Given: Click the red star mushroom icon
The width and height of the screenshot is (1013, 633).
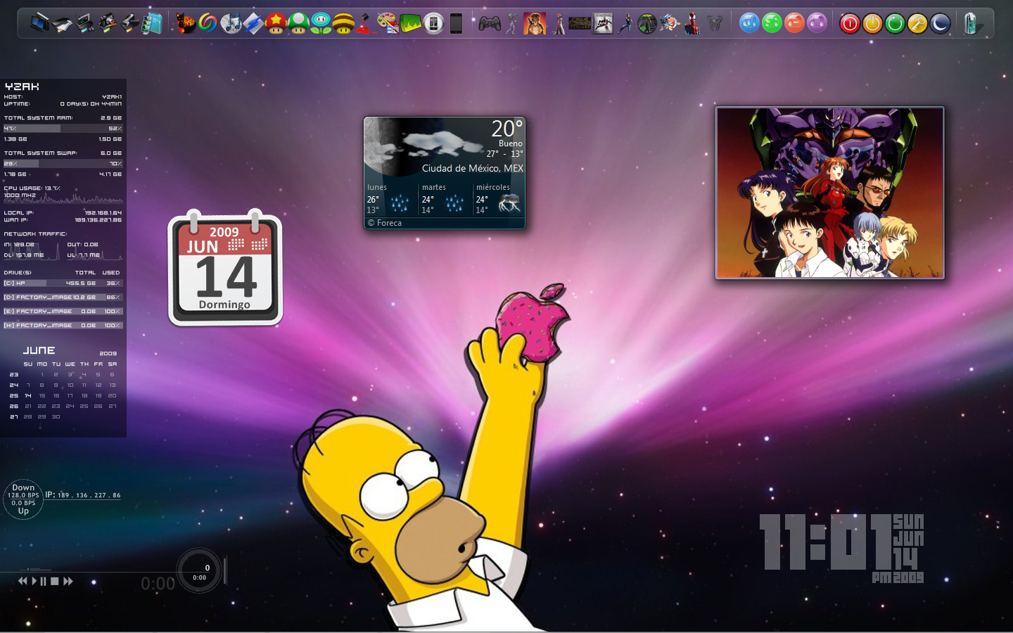Looking at the screenshot, I should click(276, 24).
